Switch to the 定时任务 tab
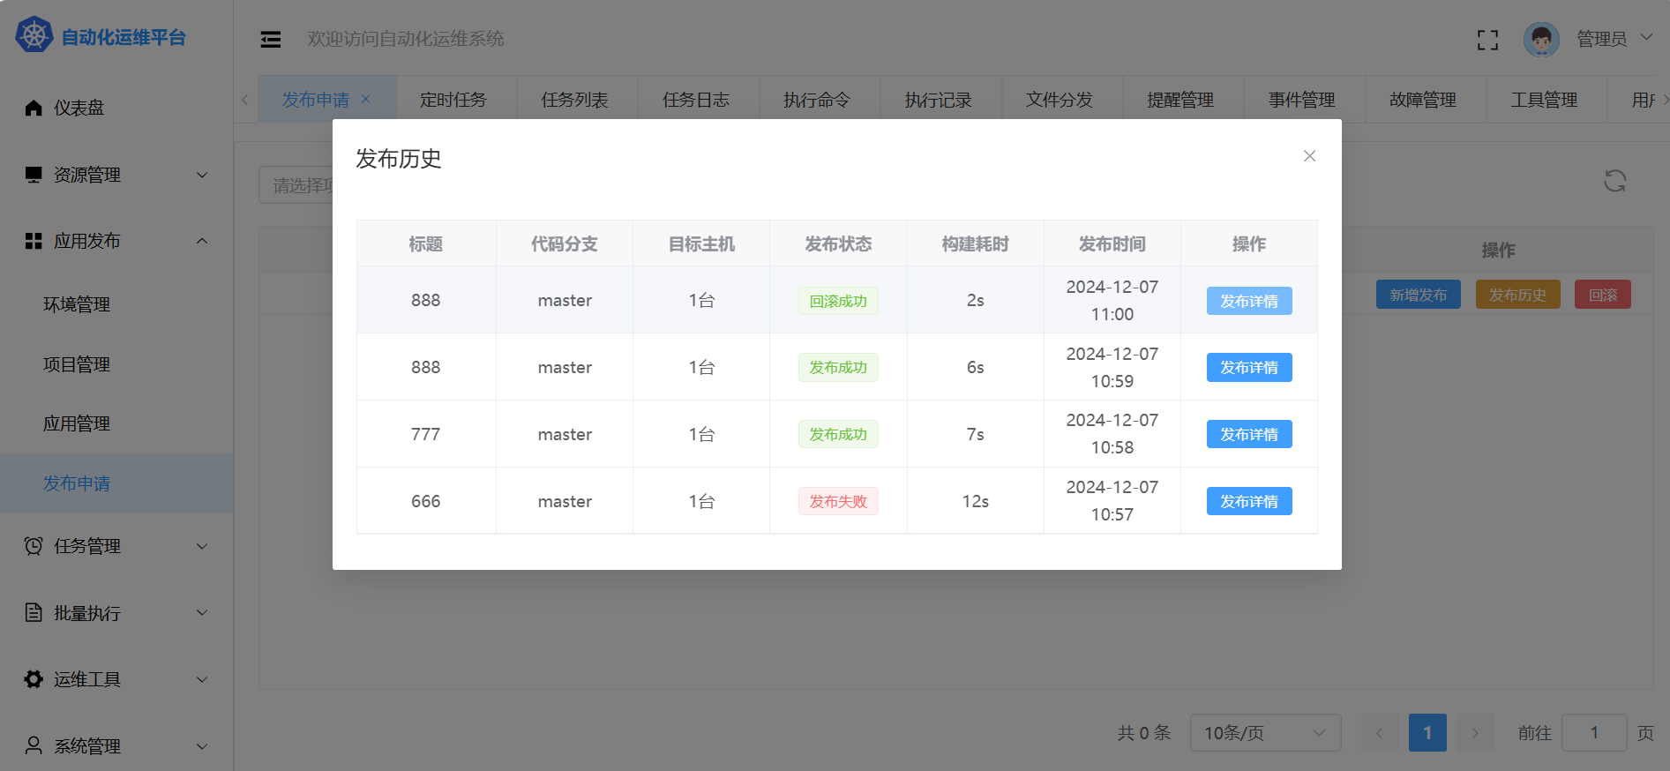The image size is (1670, 771). [453, 100]
